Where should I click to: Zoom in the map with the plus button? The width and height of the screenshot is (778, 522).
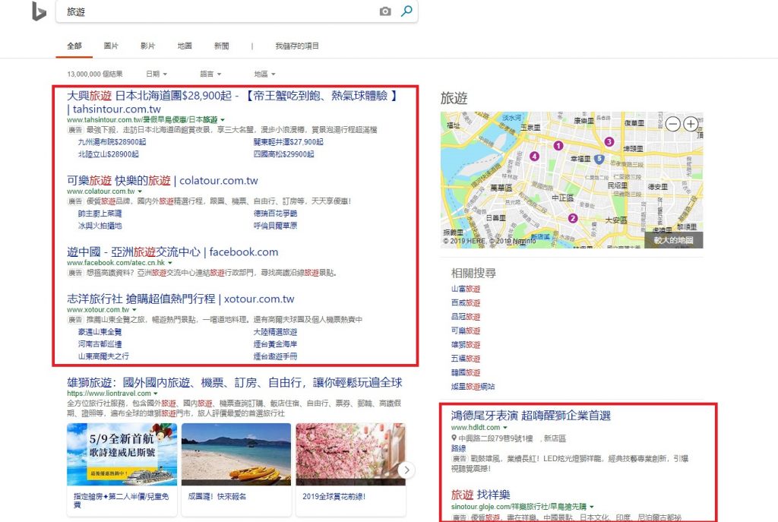tap(691, 124)
